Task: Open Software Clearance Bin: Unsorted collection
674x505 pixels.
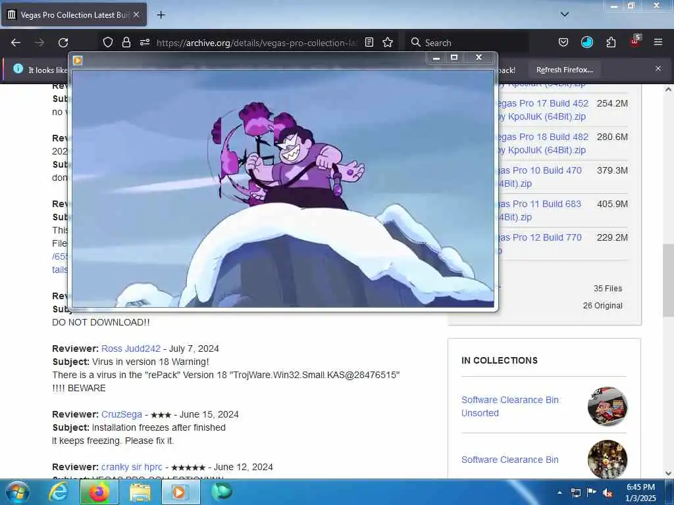Action: [x=511, y=406]
